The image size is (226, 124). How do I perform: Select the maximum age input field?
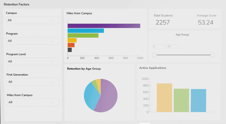click(x=173, y=47)
